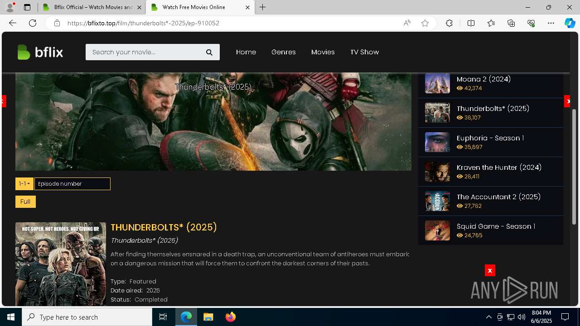Show hidden system tray icons
Screen dimensions: 580x326
tap(488, 317)
